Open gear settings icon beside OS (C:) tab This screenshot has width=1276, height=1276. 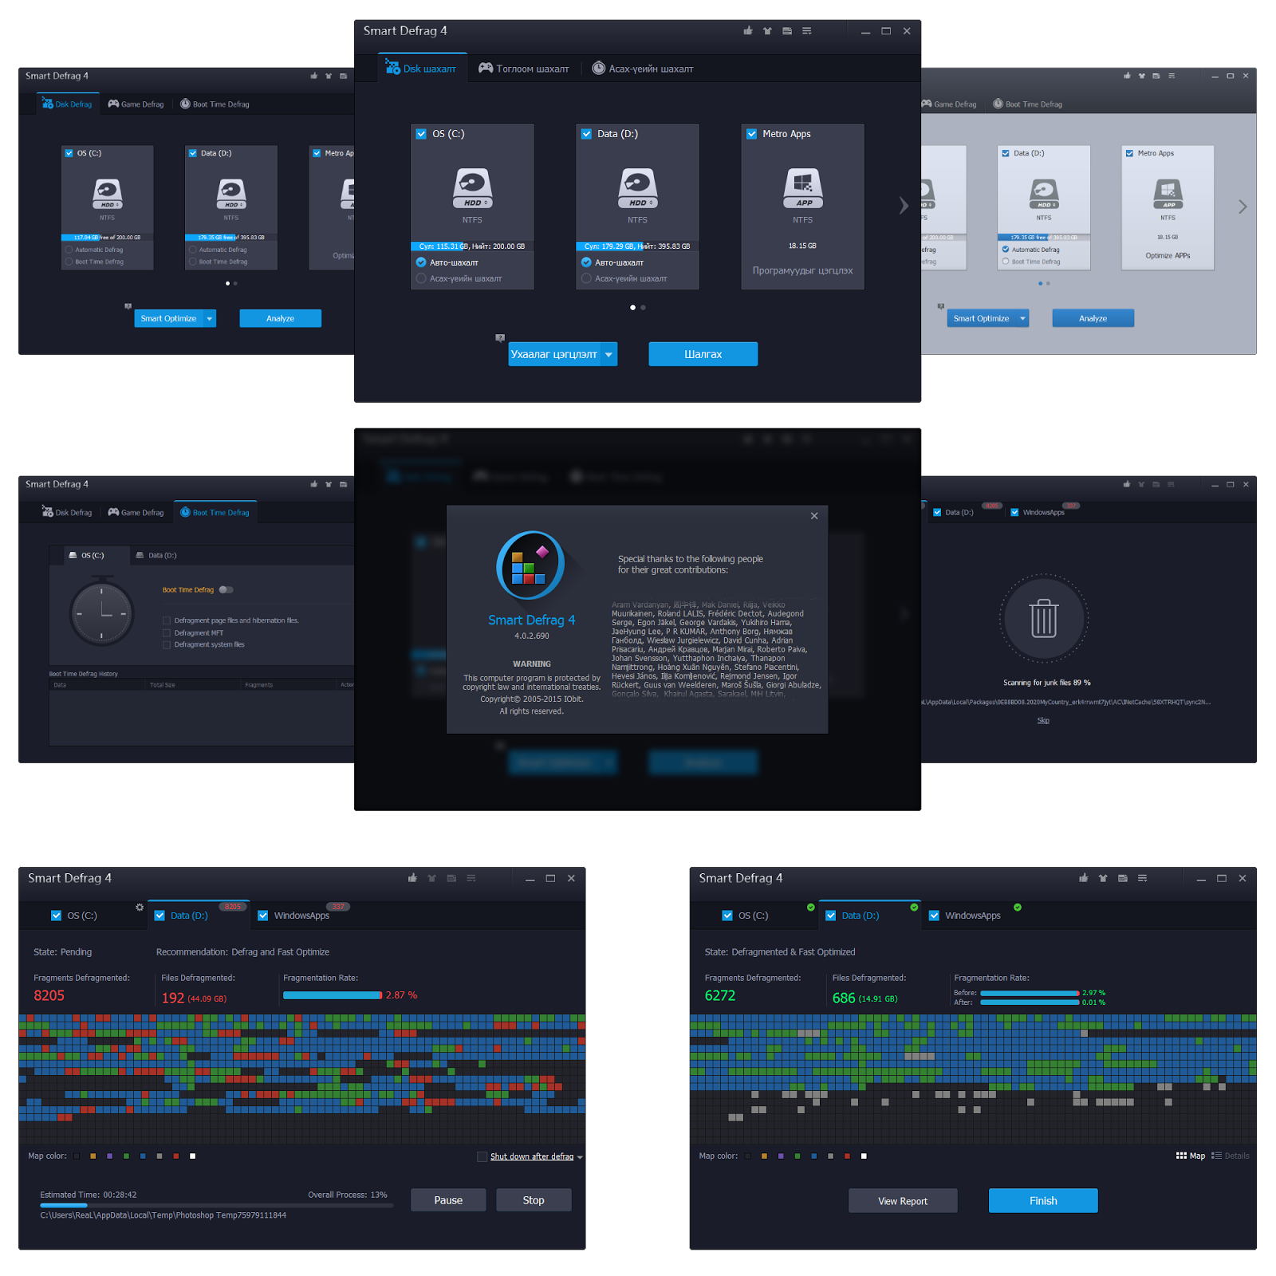(x=140, y=908)
